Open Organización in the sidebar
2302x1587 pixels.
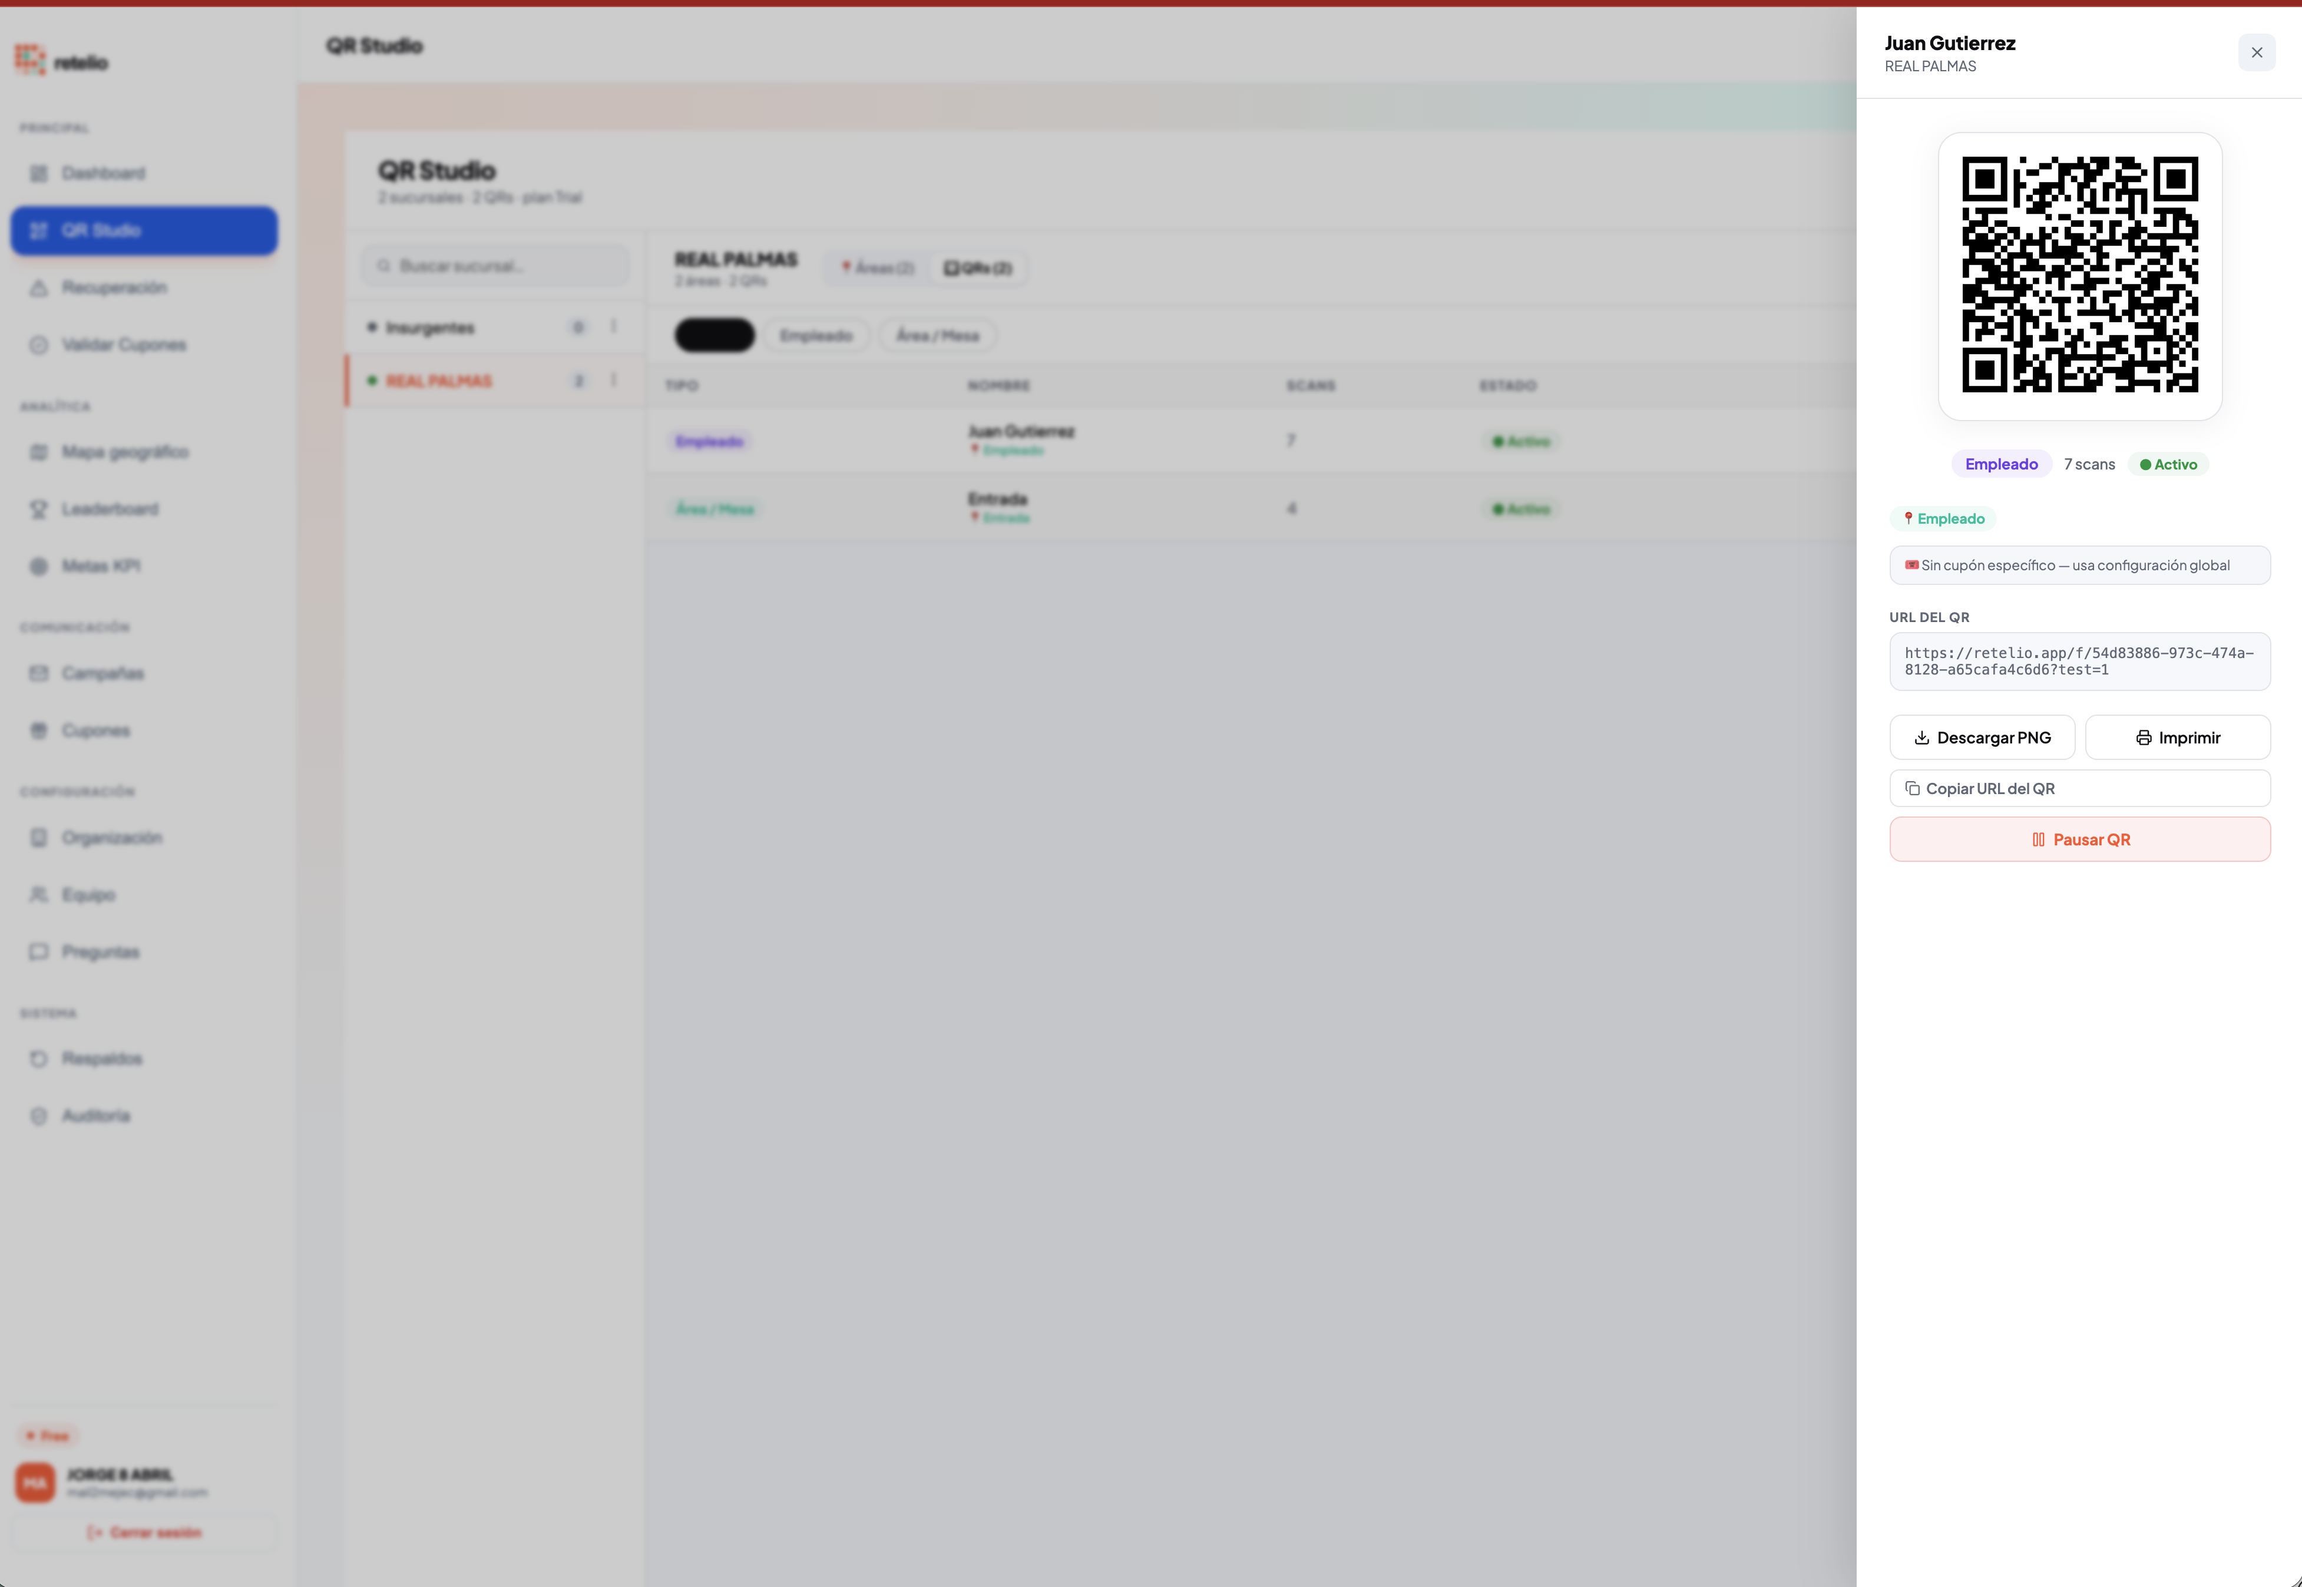pos(144,837)
